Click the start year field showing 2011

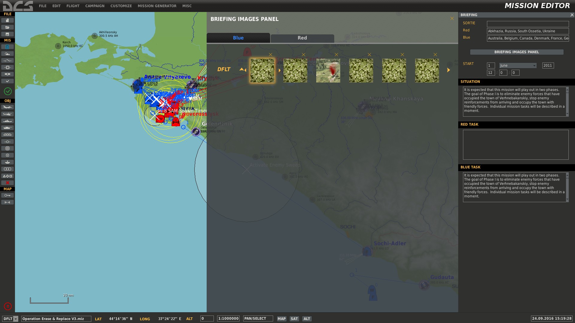point(548,65)
